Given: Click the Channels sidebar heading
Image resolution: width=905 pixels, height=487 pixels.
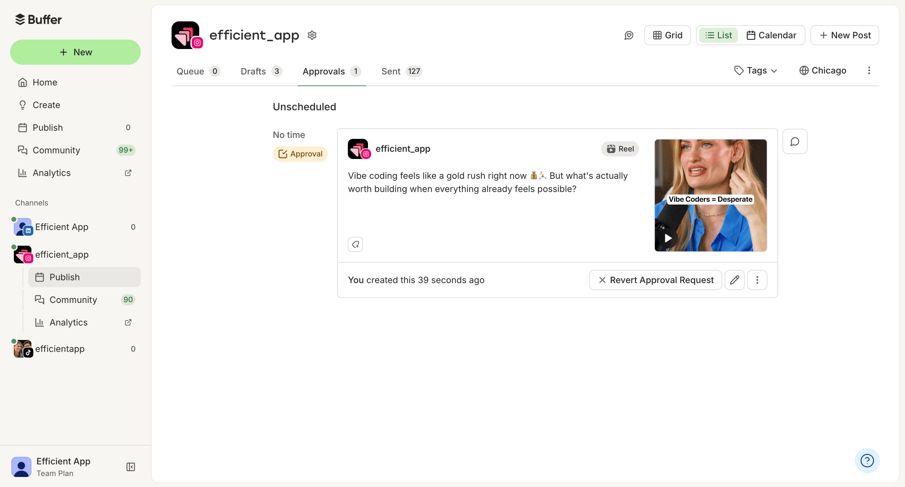Looking at the screenshot, I should click(x=32, y=203).
